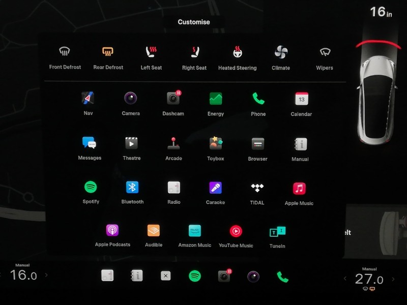This screenshot has width=407, height=305.
Task: Click the Customise header label
Action: 193,22
